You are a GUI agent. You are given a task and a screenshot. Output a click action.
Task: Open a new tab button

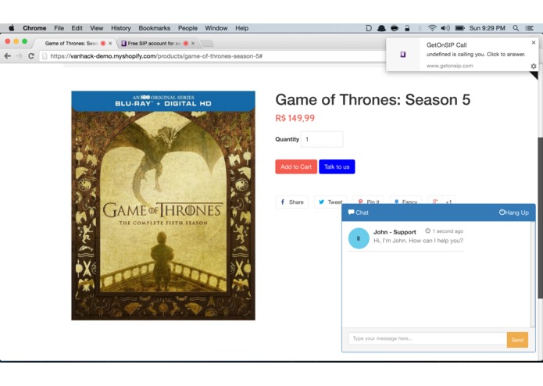[x=207, y=43]
